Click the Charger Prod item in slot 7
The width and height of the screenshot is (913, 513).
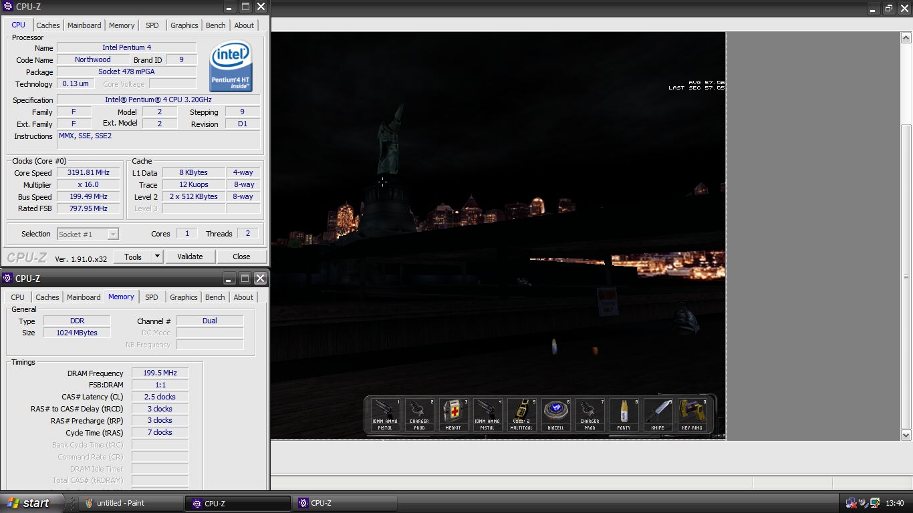click(x=590, y=415)
